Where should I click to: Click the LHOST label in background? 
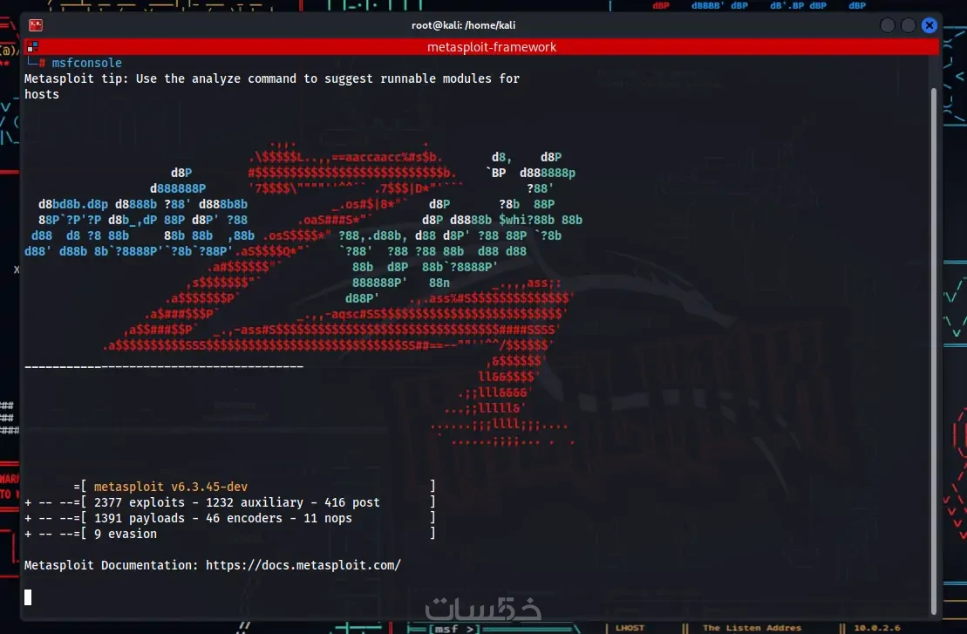630,628
